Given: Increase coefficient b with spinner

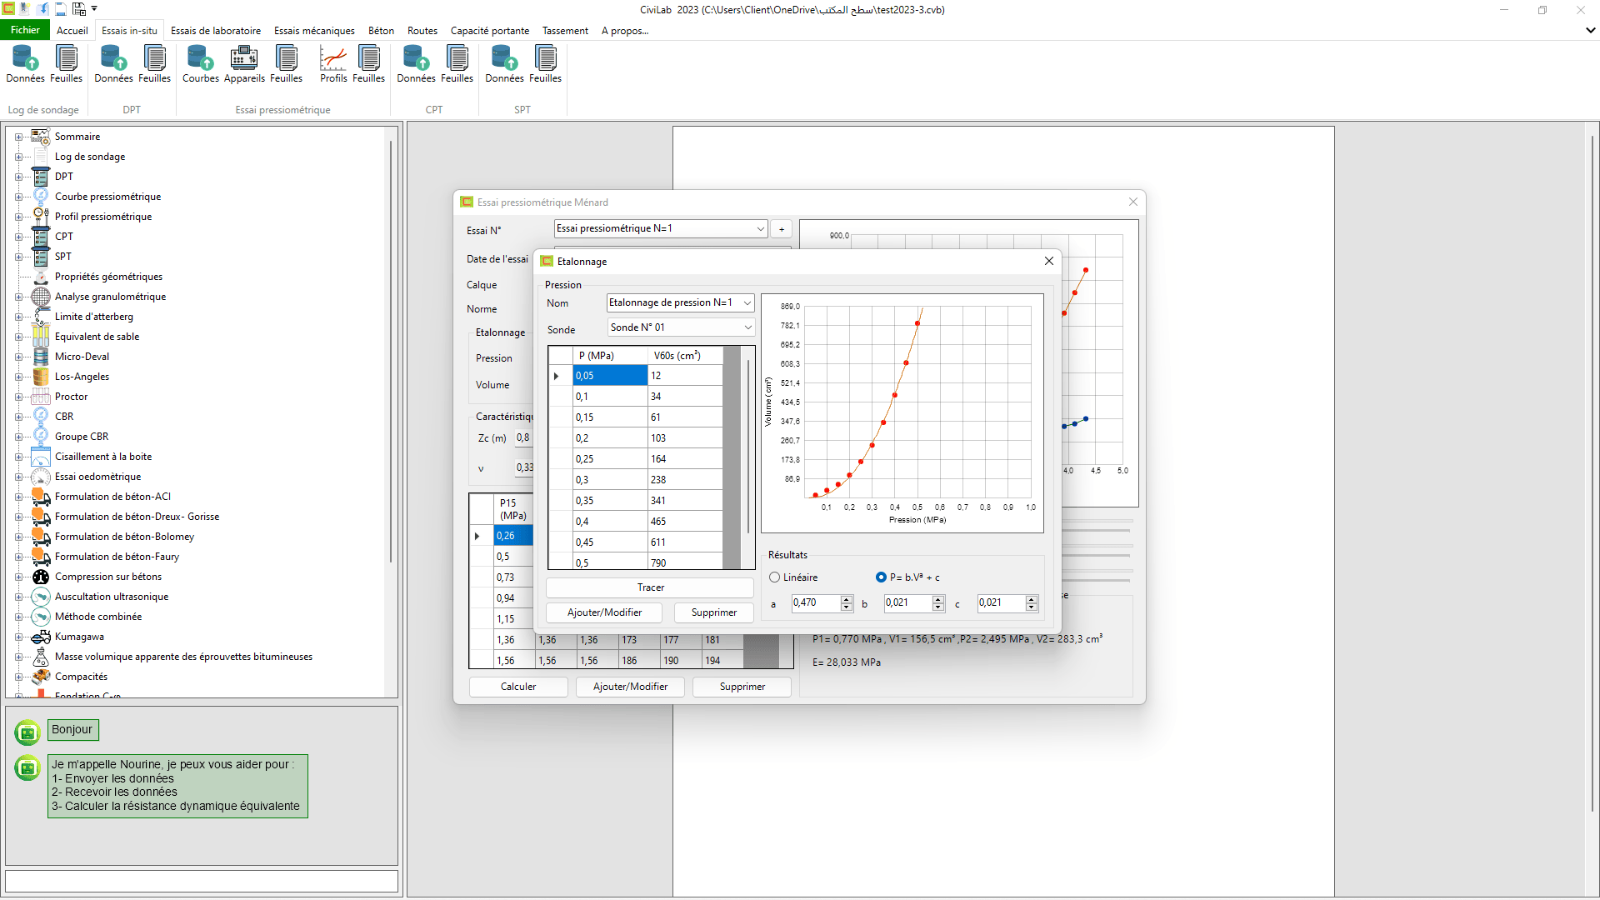Looking at the screenshot, I should (938, 599).
